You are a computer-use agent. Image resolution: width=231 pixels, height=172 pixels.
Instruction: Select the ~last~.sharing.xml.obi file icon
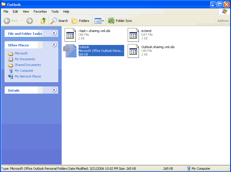pos(70,35)
